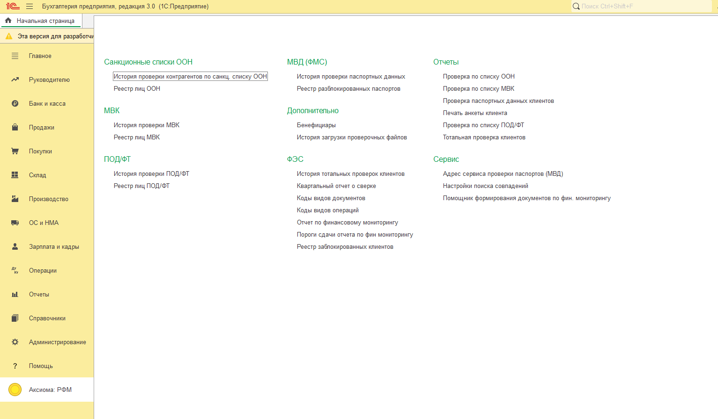Click the search magnifier icon
This screenshot has width=718, height=419.
click(576, 7)
